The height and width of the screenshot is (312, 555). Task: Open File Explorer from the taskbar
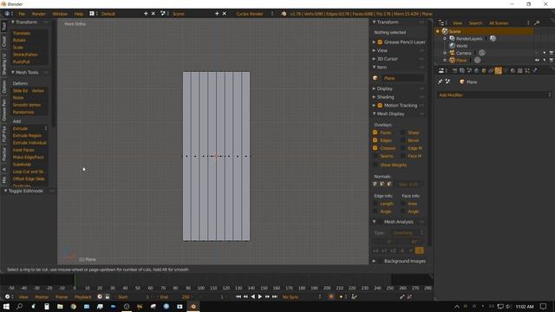coord(60,306)
